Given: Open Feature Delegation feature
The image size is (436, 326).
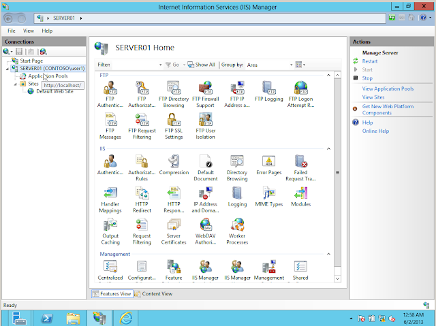Looking at the screenshot, I should tap(174, 270).
